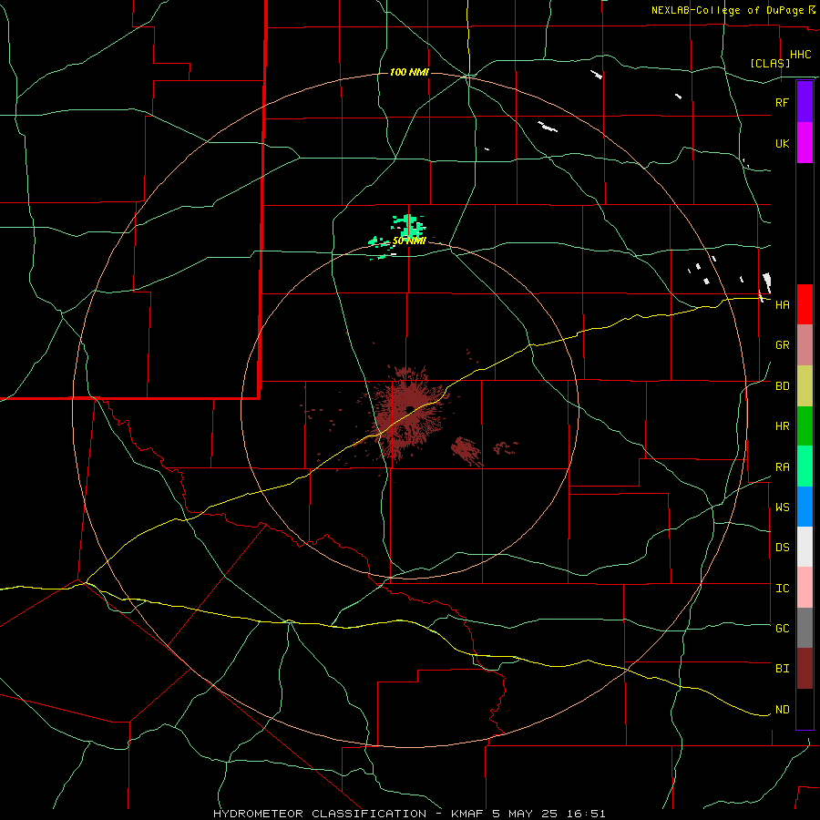Click the WS blue legend swatch
The width and height of the screenshot is (820, 820).
coord(805,507)
